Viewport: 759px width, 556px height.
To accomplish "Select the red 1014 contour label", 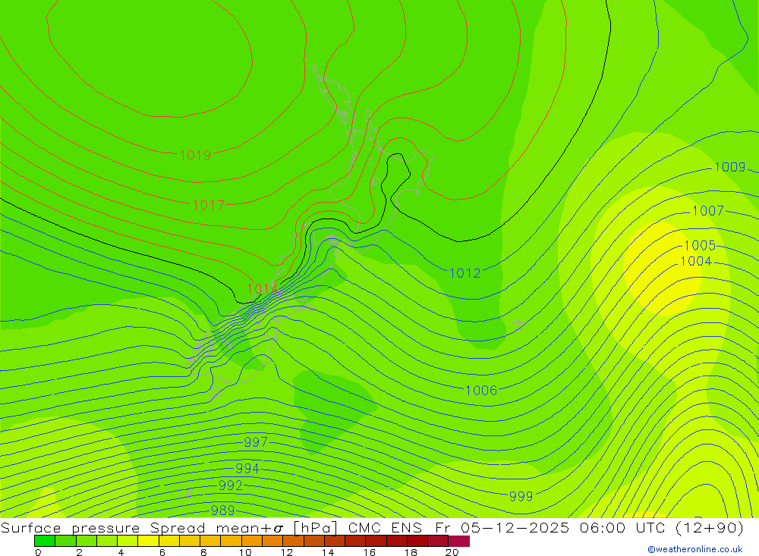I will (x=263, y=289).
